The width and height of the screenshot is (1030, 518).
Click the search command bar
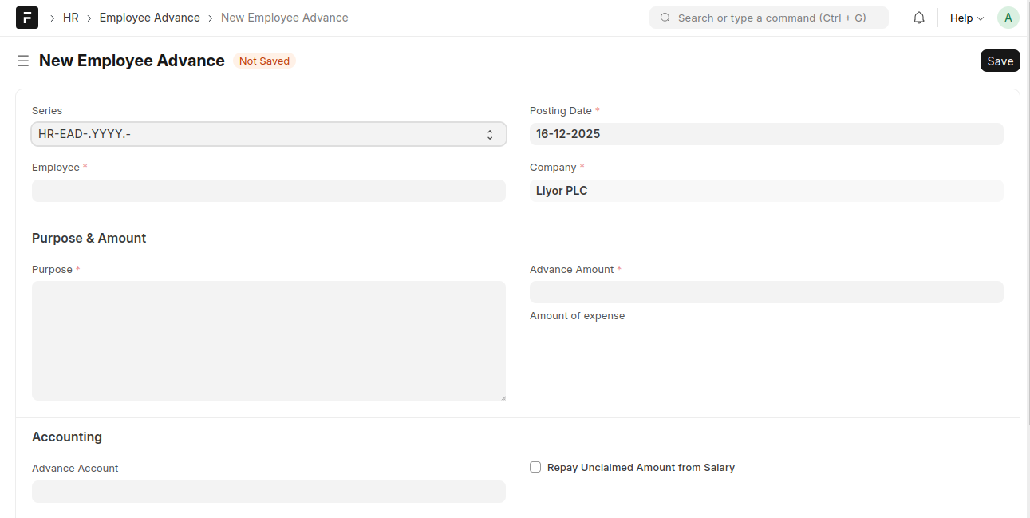pos(771,18)
